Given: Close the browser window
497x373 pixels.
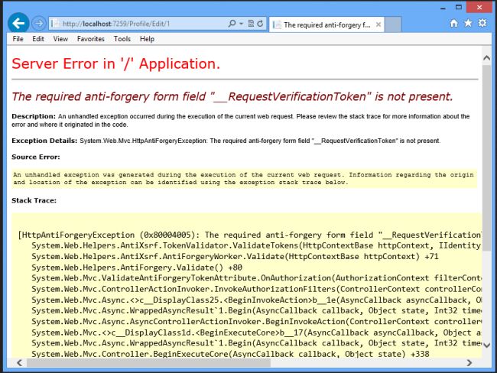Looking at the screenshot, I should click(479, 7).
